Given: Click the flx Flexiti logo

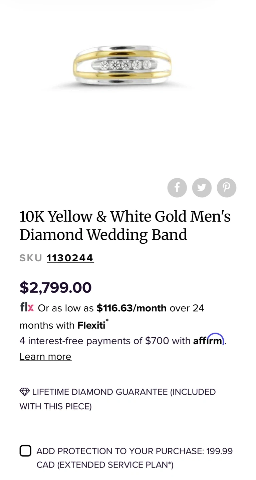Looking at the screenshot, I should (27, 307).
